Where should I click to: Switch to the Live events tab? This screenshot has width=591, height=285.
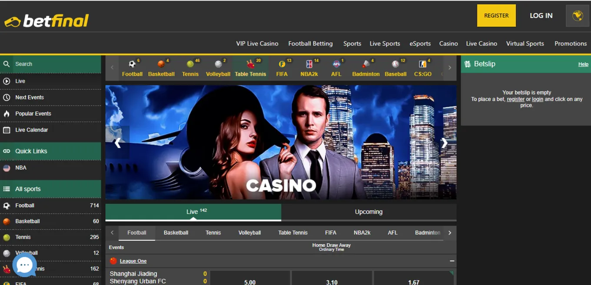pyautogui.click(x=193, y=212)
